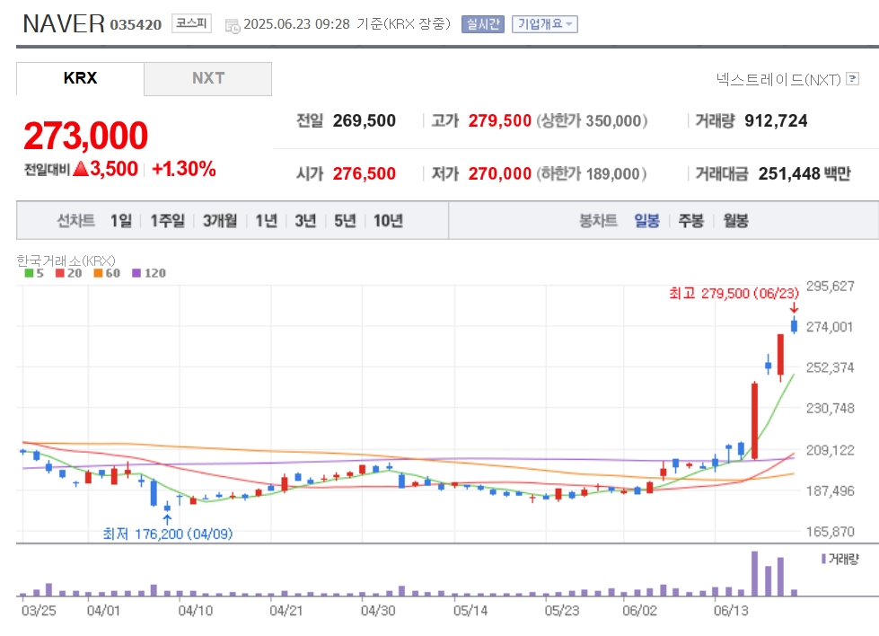The image size is (879, 636).
Task: Select the 3년 line chart period
Action: coord(305,220)
